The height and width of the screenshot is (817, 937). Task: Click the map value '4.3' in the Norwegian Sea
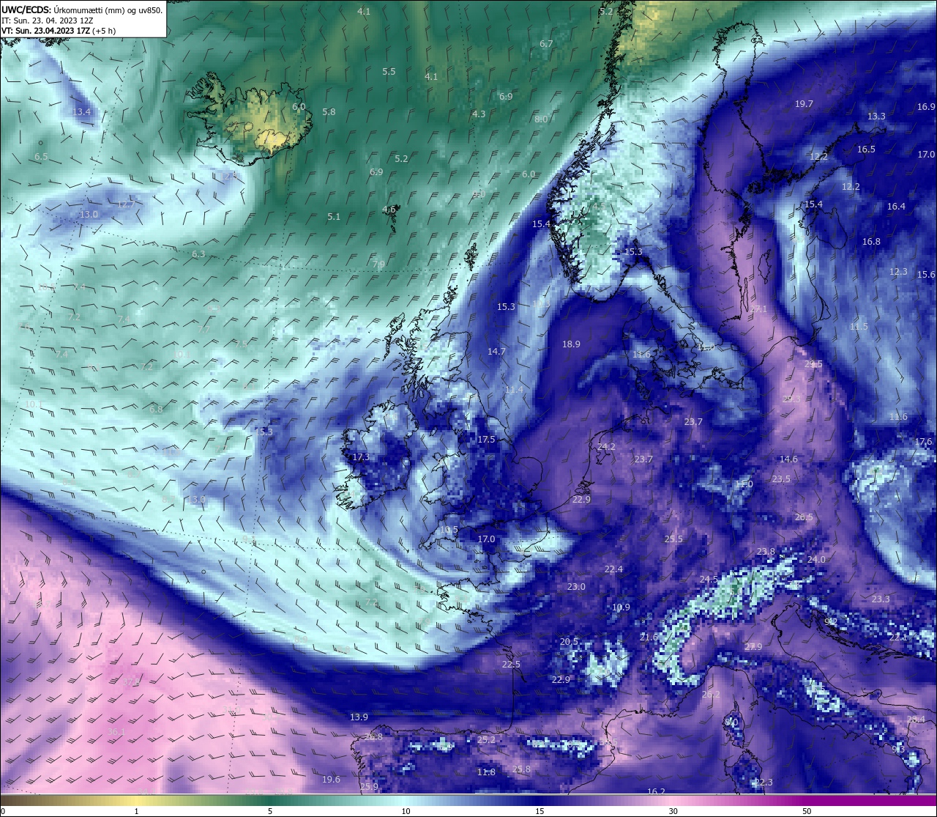(x=479, y=114)
